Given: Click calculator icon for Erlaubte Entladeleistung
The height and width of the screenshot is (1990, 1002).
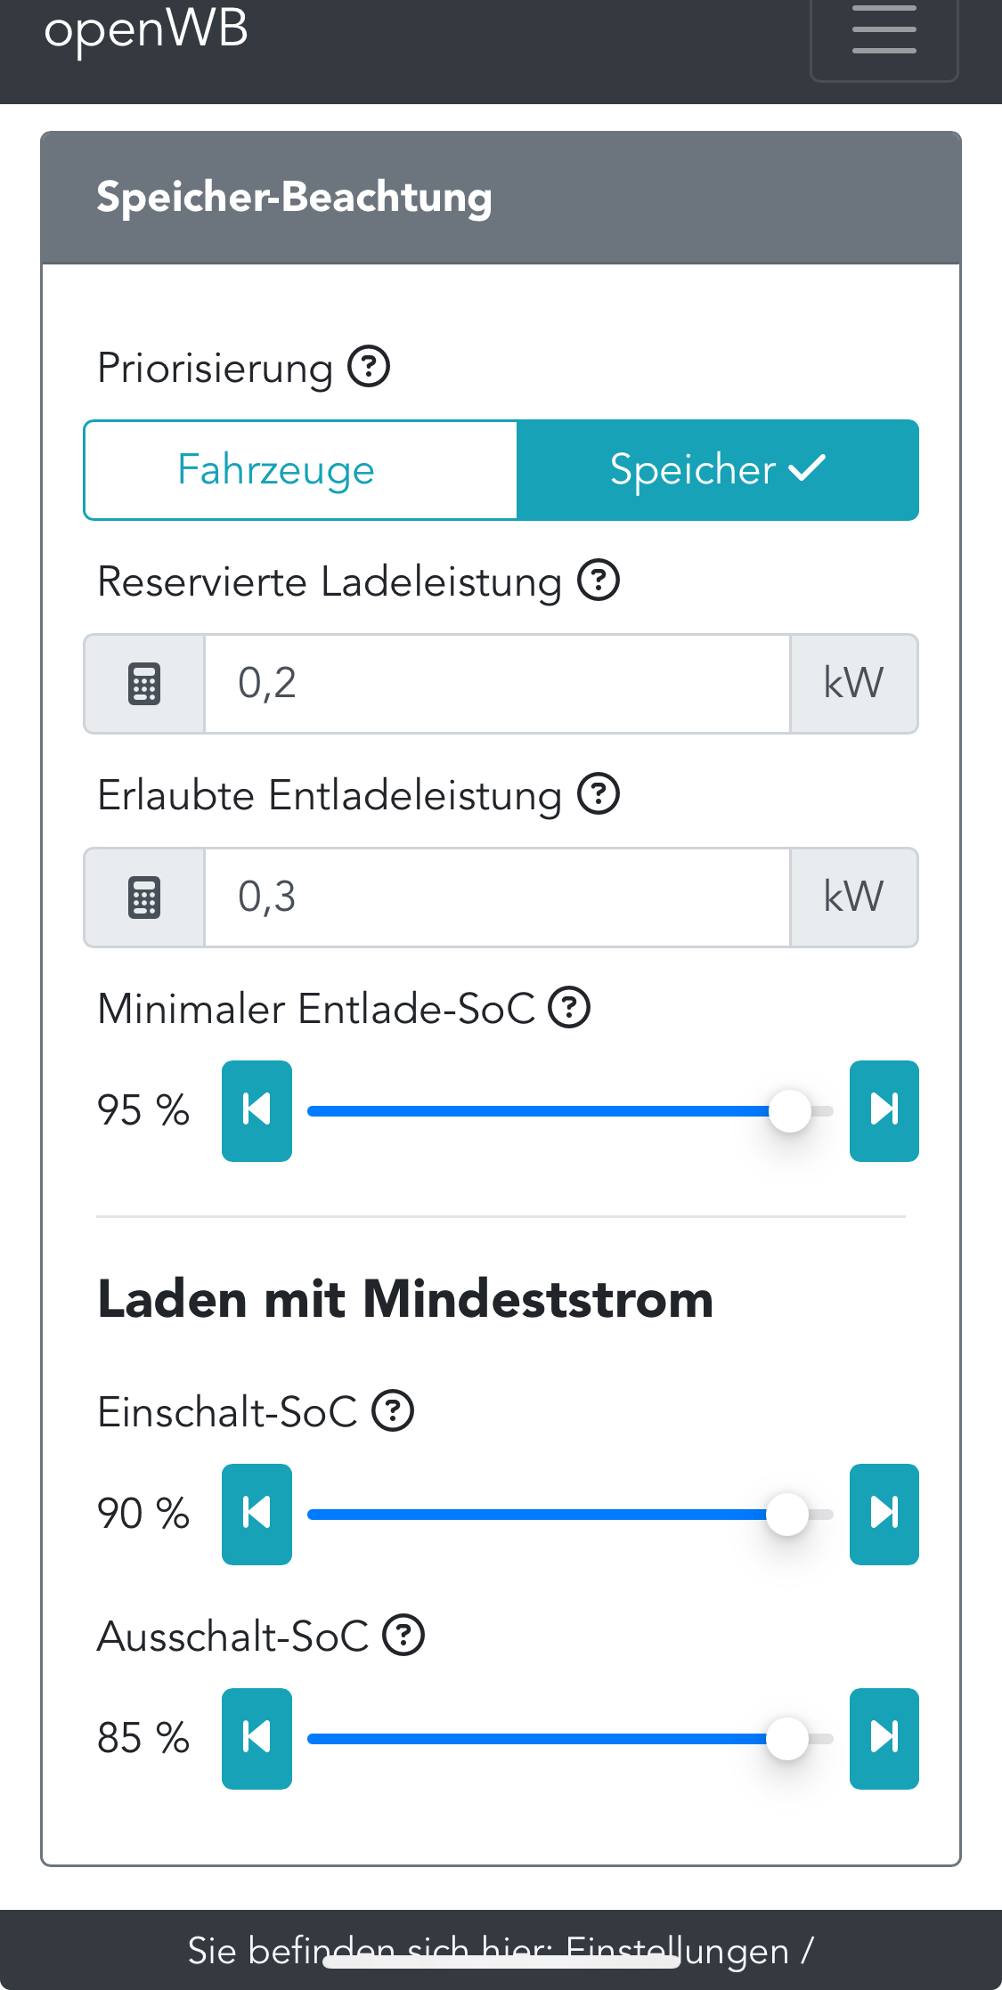Looking at the screenshot, I should click(x=144, y=898).
